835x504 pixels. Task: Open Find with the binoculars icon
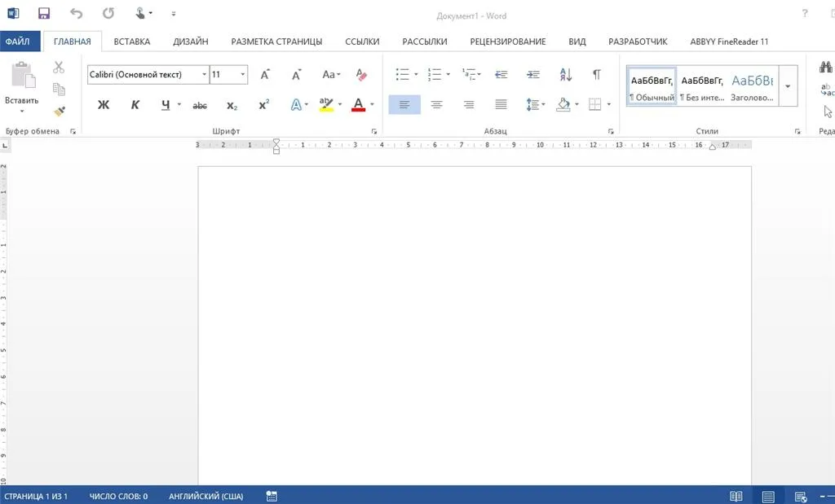826,67
